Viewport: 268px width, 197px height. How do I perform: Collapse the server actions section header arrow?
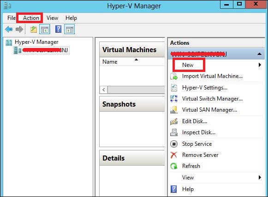point(259,54)
